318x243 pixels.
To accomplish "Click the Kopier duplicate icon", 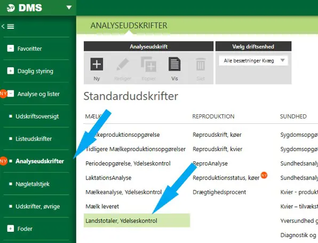I will pos(149,64).
